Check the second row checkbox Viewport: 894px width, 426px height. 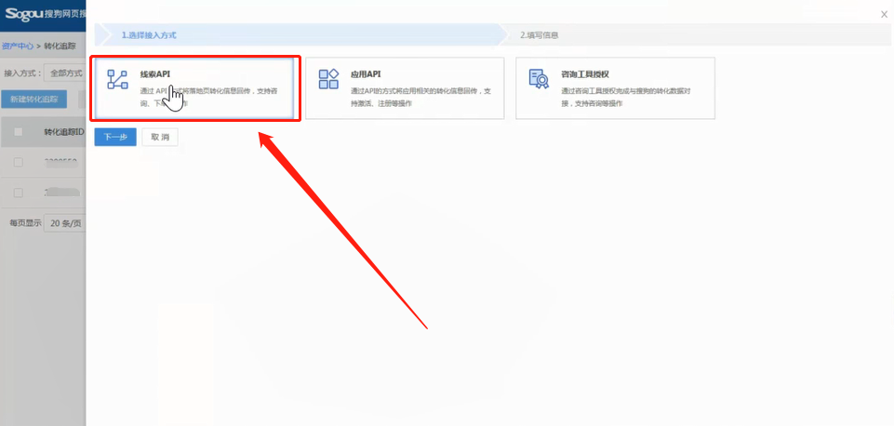[x=18, y=193]
